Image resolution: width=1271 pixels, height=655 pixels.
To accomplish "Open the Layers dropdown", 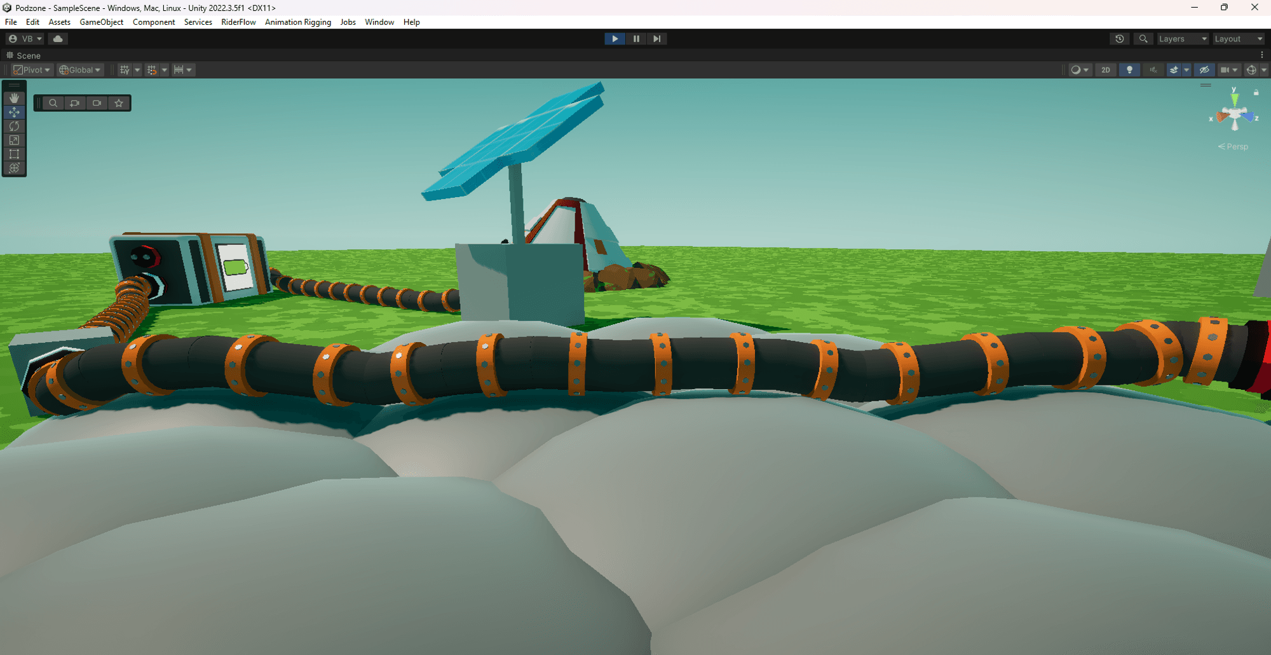I will point(1183,39).
